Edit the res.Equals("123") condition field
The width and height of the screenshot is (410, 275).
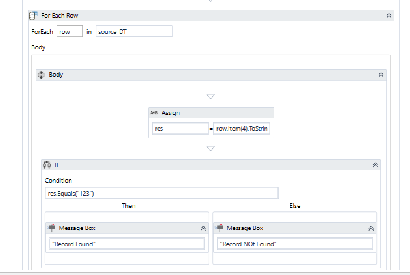pos(162,193)
